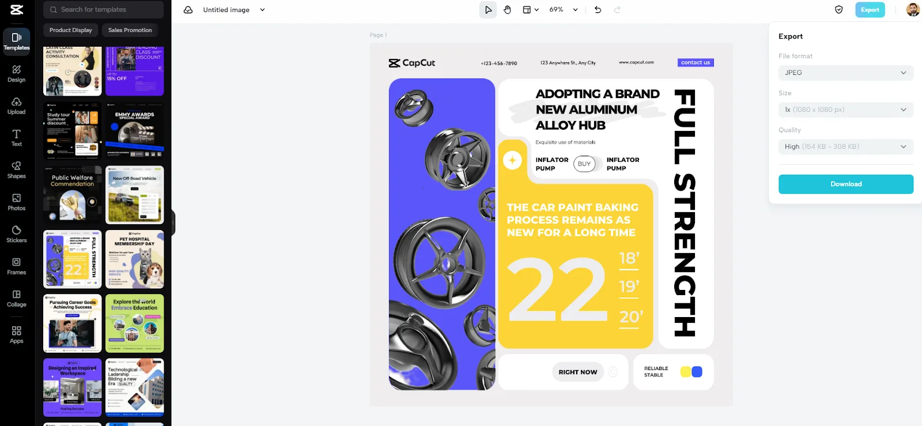Click the Download button
Screen dimensions: 922x426
coord(845,184)
